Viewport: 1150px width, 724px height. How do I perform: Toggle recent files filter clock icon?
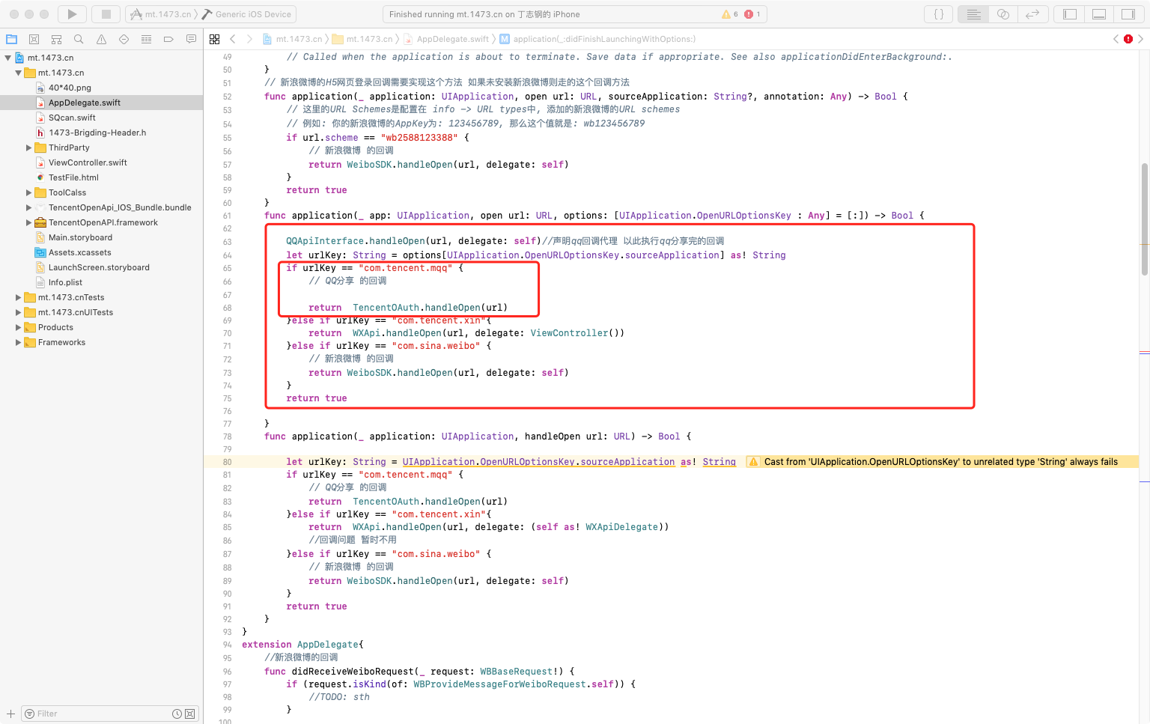[x=177, y=714]
